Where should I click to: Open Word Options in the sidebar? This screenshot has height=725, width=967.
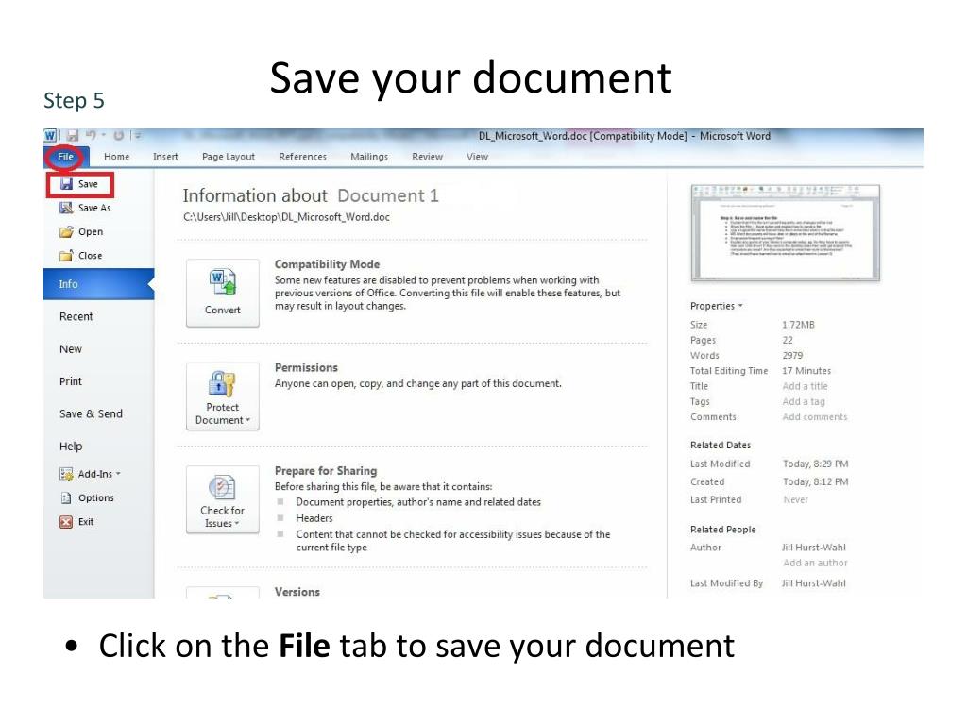87,497
